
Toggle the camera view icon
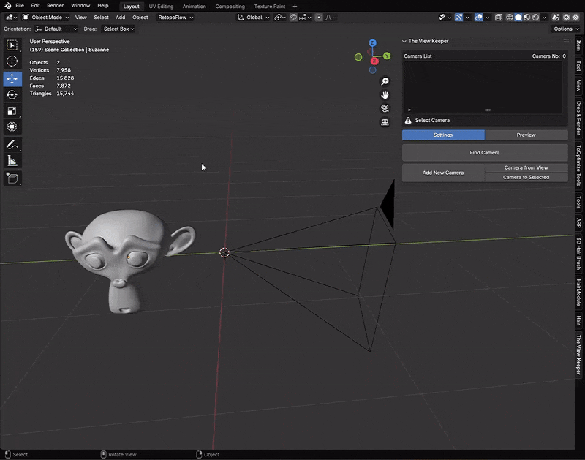point(385,108)
